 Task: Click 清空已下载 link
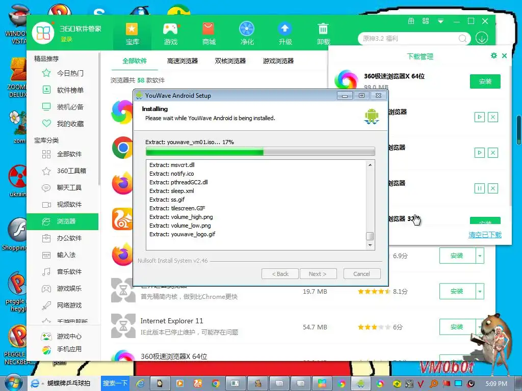[x=485, y=235]
